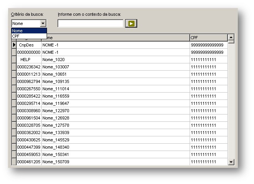This screenshot has width=254, height=184.
Task: Select row code 0000430625
Action: 29,140
